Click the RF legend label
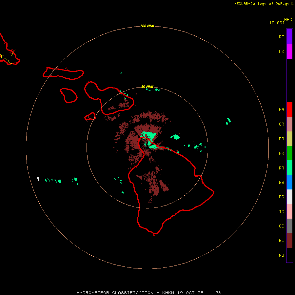295x295 pixels. tap(281, 37)
